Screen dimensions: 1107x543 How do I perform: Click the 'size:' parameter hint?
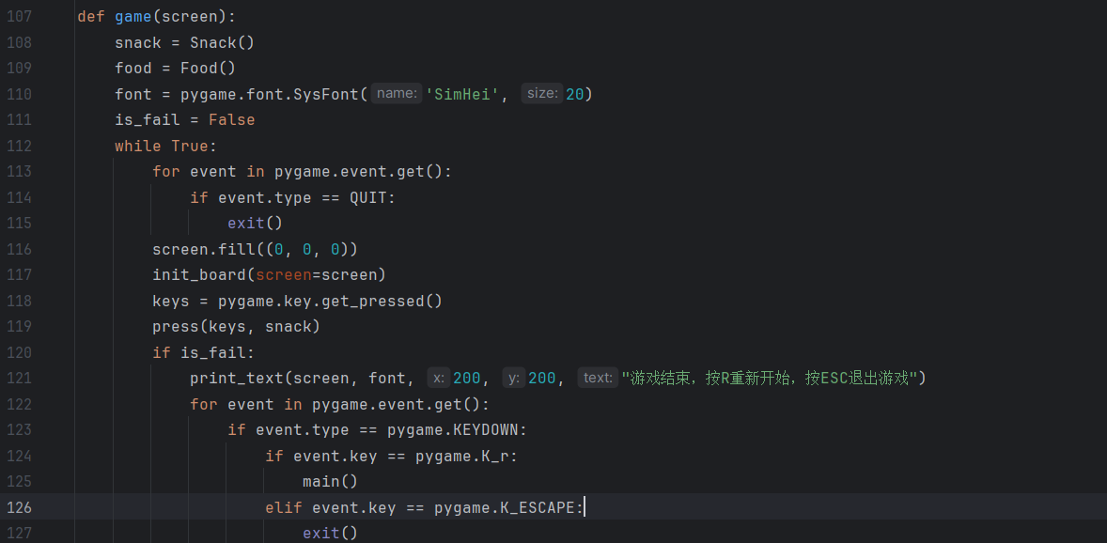542,94
